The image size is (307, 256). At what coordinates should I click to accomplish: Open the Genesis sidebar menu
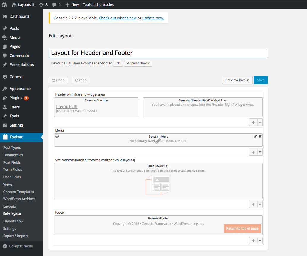(21, 77)
